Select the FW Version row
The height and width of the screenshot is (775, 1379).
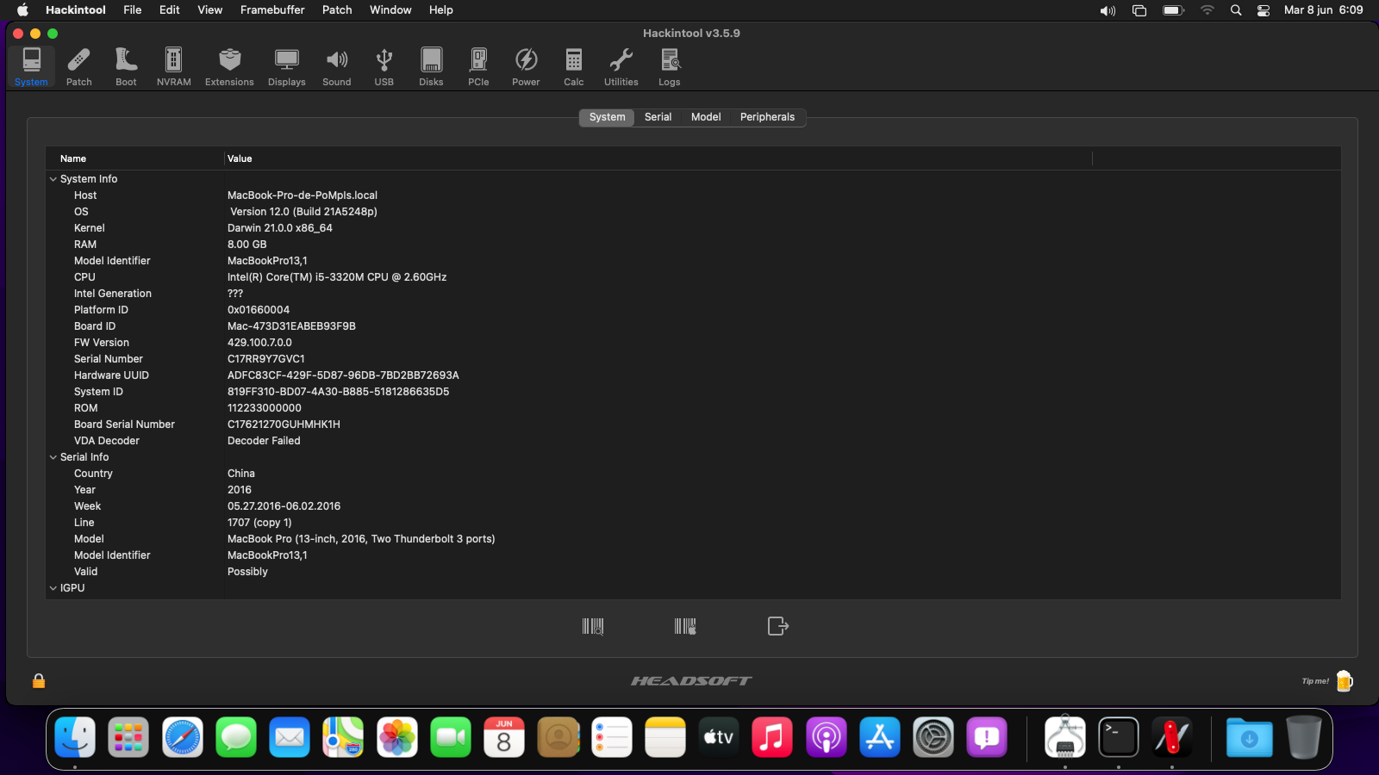pos(693,343)
